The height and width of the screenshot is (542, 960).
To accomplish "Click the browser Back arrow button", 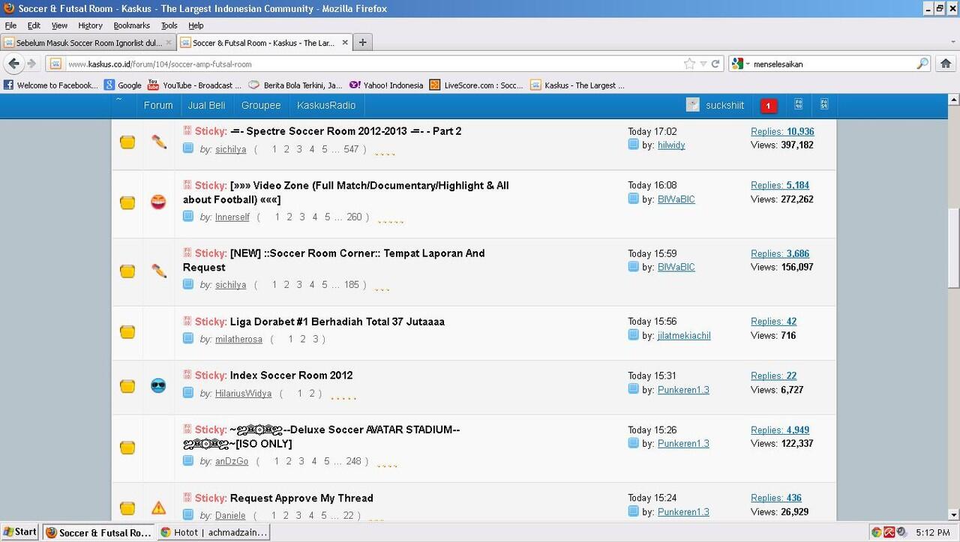I will click(x=13, y=64).
